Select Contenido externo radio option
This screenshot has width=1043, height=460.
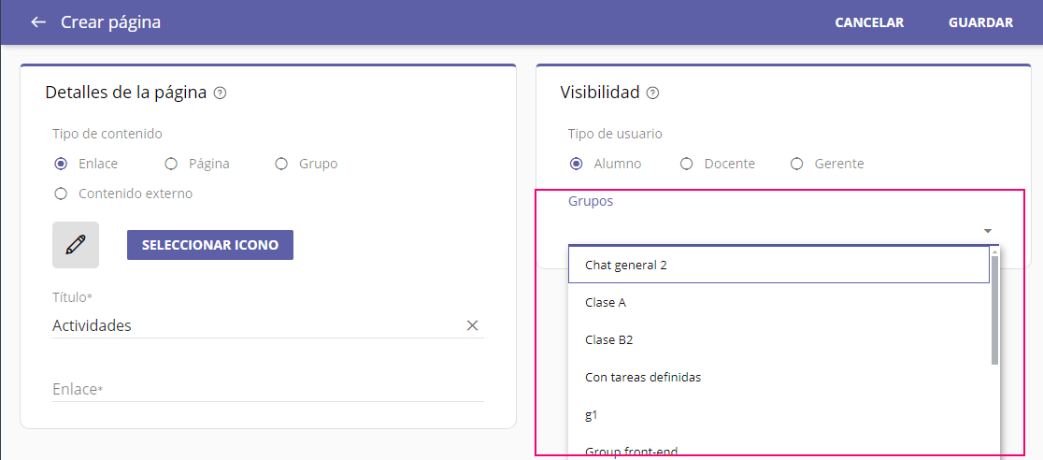(x=61, y=194)
